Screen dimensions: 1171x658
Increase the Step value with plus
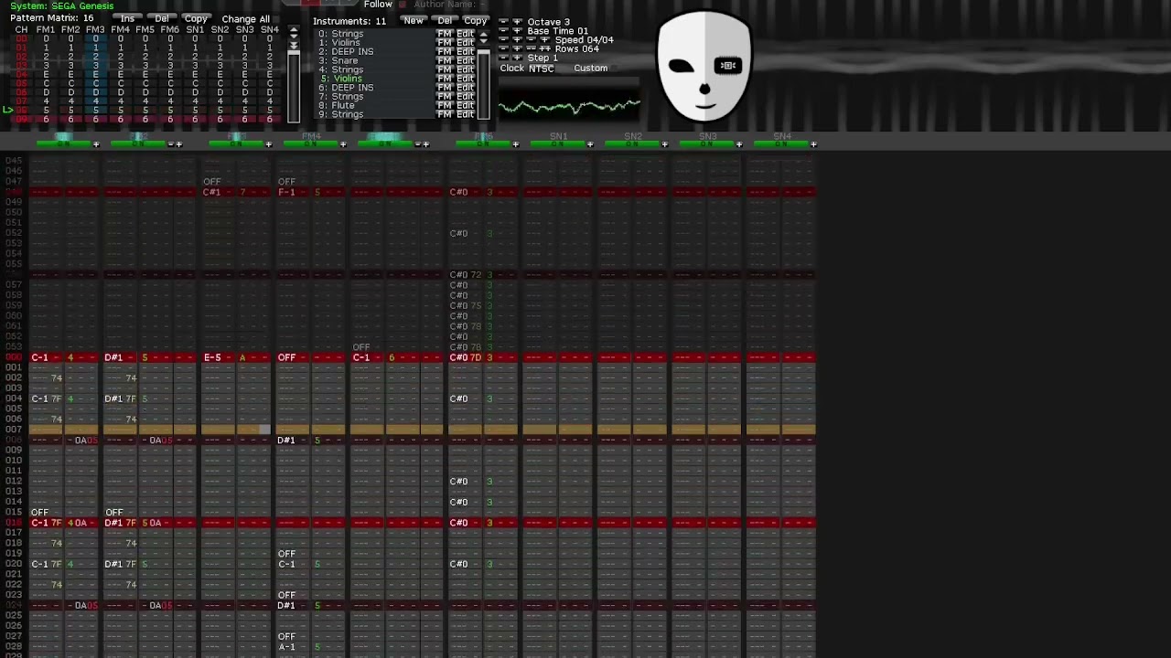pyautogui.click(x=517, y=58)
